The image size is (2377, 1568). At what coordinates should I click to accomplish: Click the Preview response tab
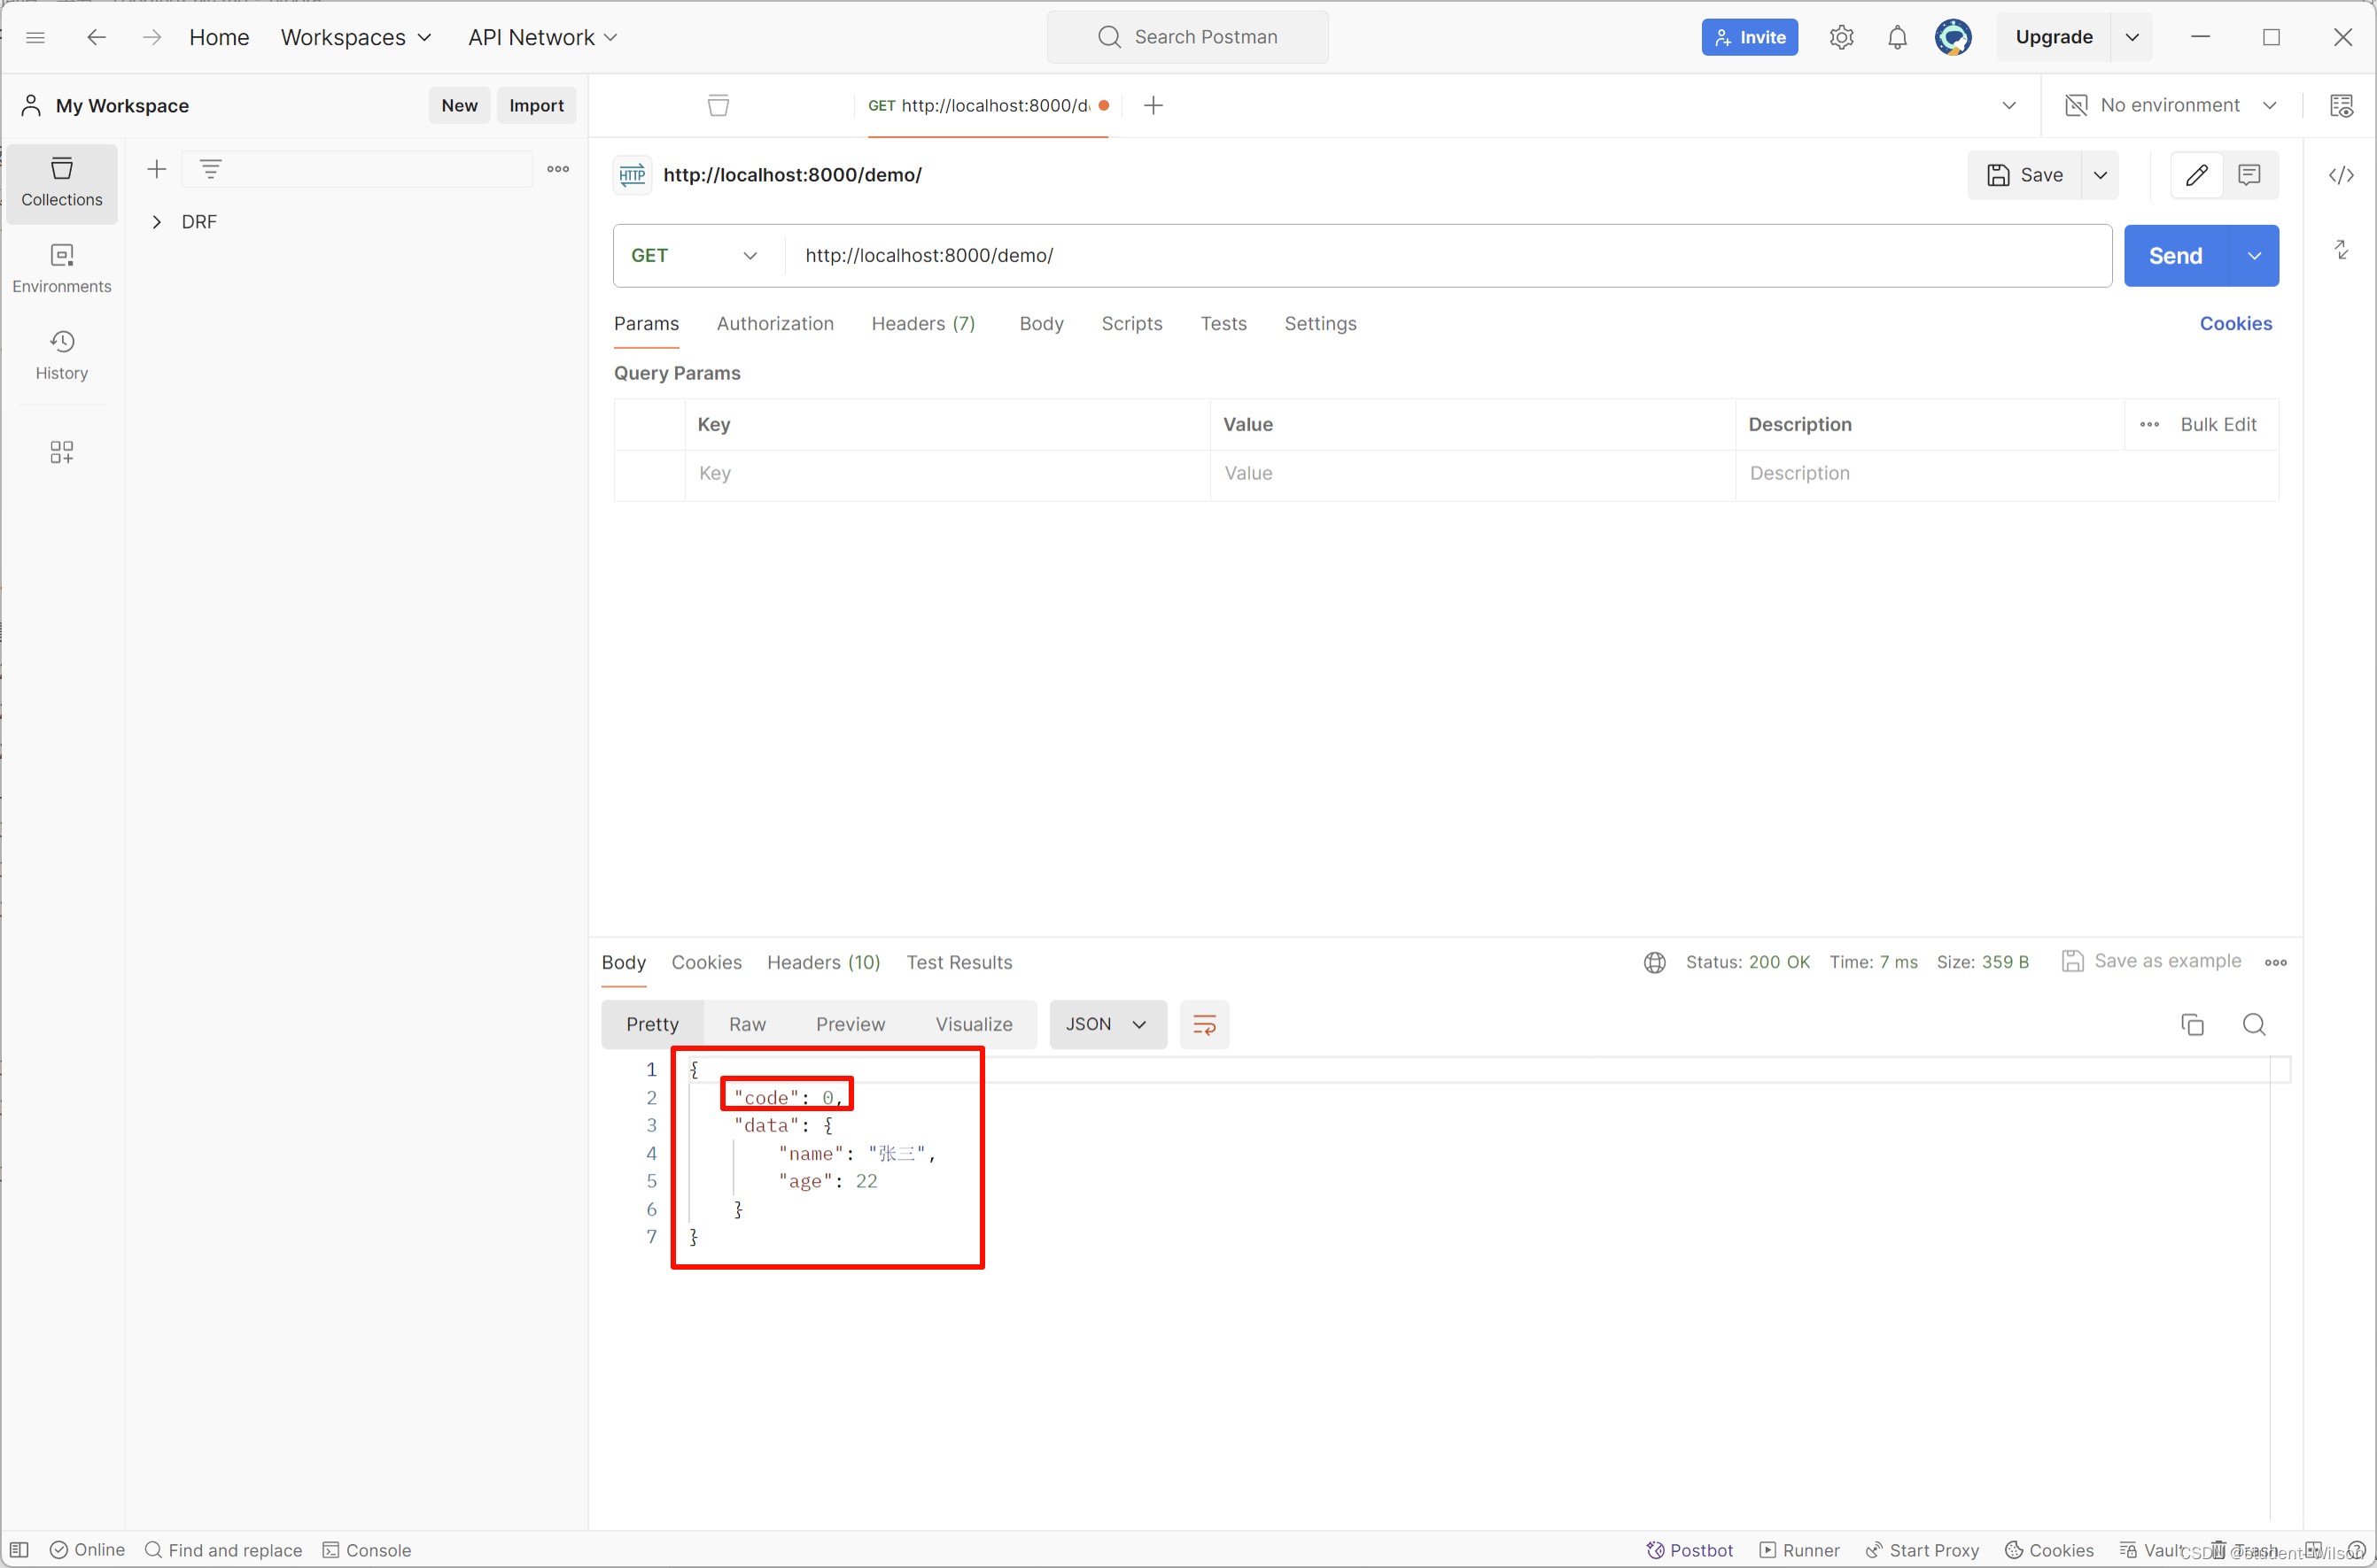(851, 1023)
